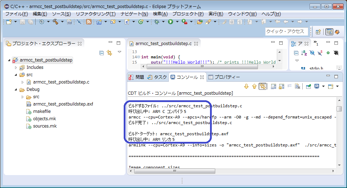
Task: Click the Debug bug icon in toolbar
Action: pos(157,22)
